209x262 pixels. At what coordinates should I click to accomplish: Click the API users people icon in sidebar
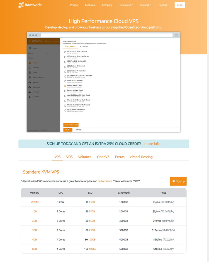coord(30,92)
